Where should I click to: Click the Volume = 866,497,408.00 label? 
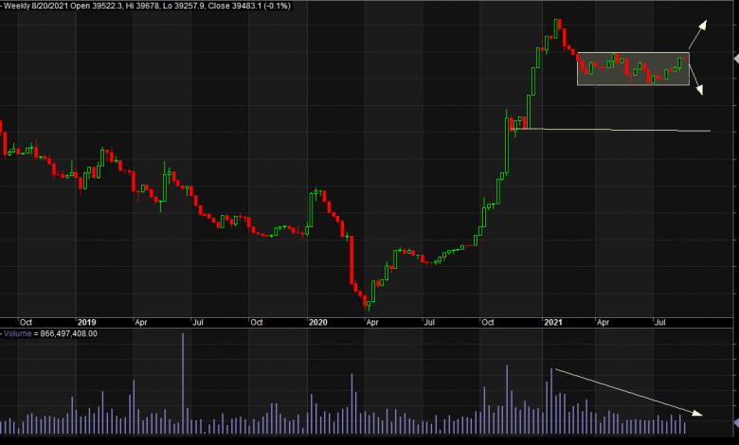[x=53, y=333]
